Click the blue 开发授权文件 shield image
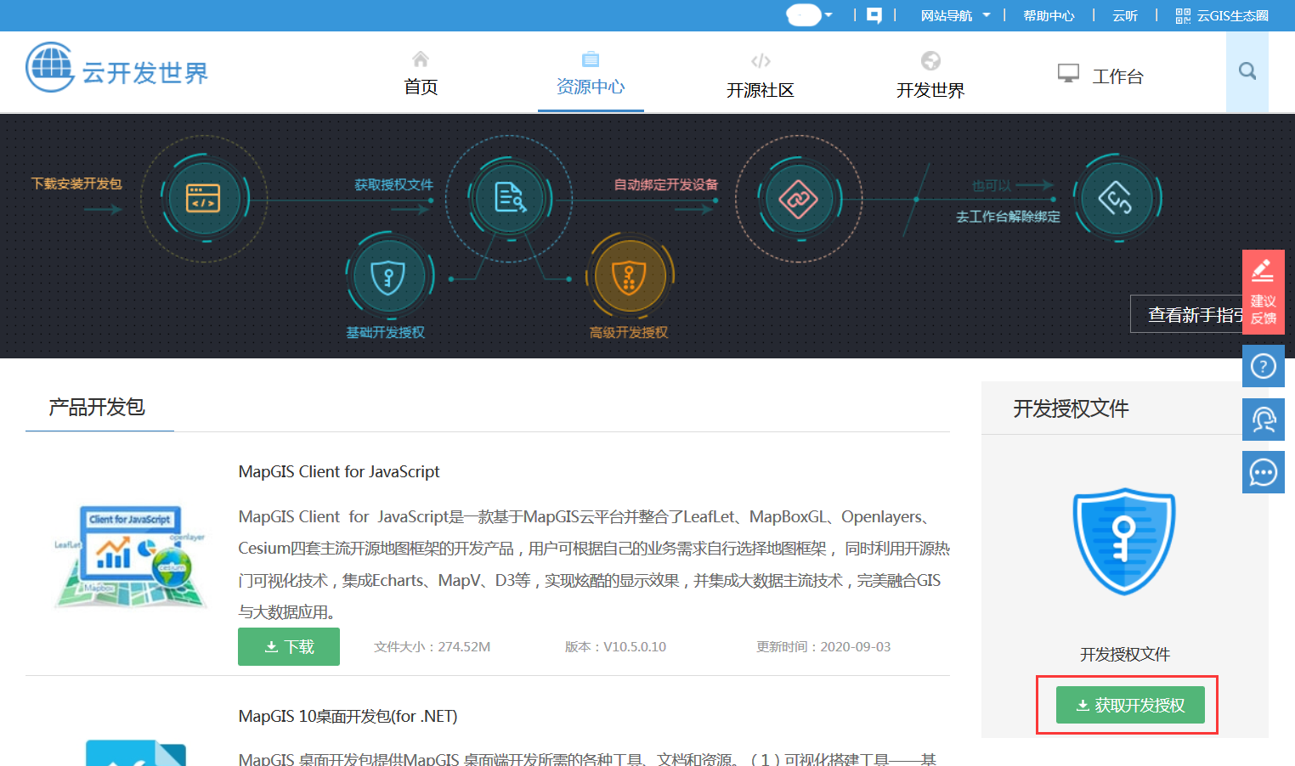The height and width of the screenshot is (766, 1295). point(1124,542)
